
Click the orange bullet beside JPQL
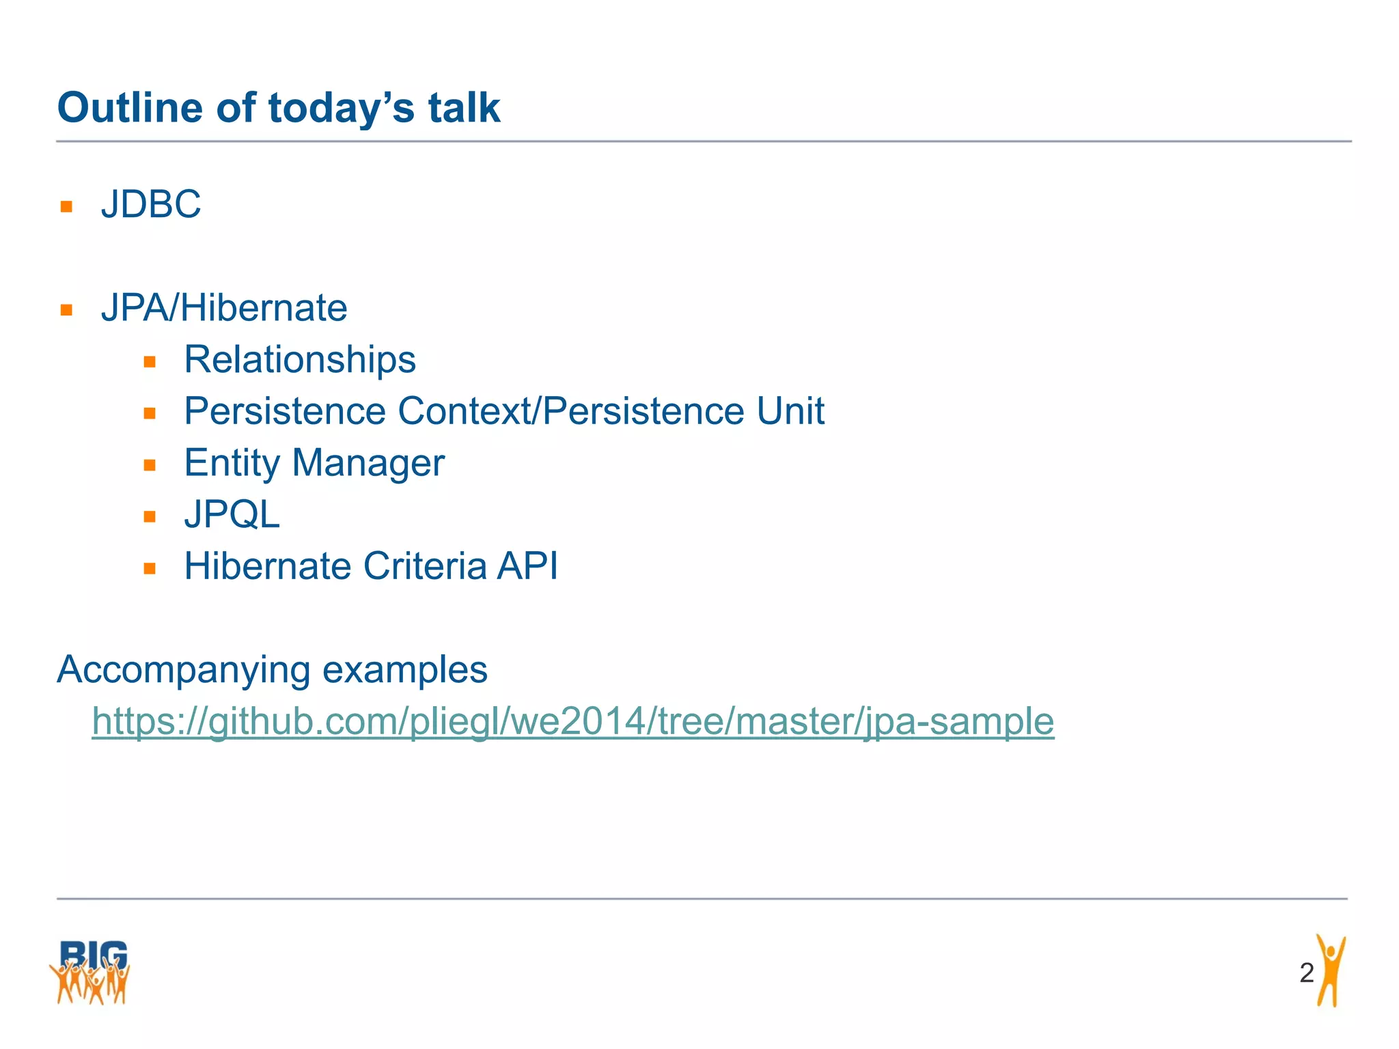[150, 516]
